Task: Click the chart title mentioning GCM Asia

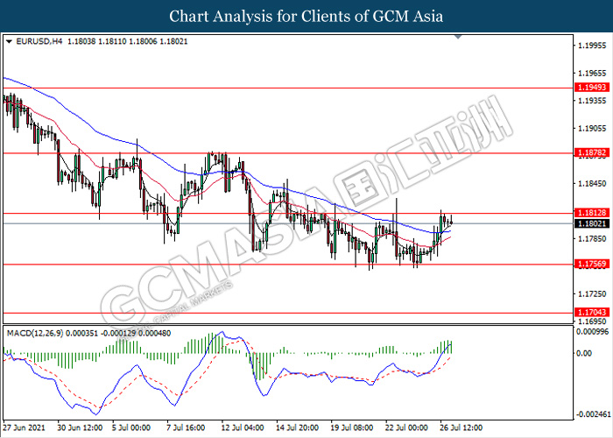Action: [x=306, y=17]
